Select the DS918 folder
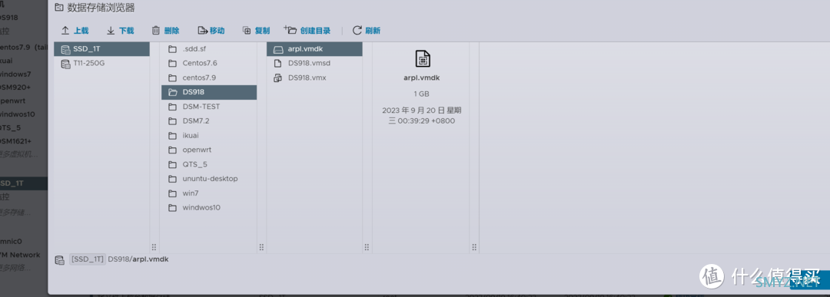The height and width of the screenshot is (297, 830). 209,92
